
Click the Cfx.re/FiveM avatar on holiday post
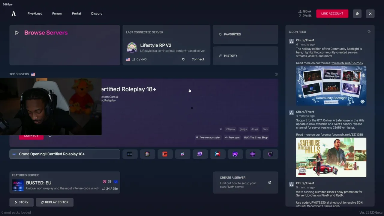pos(291,41)
